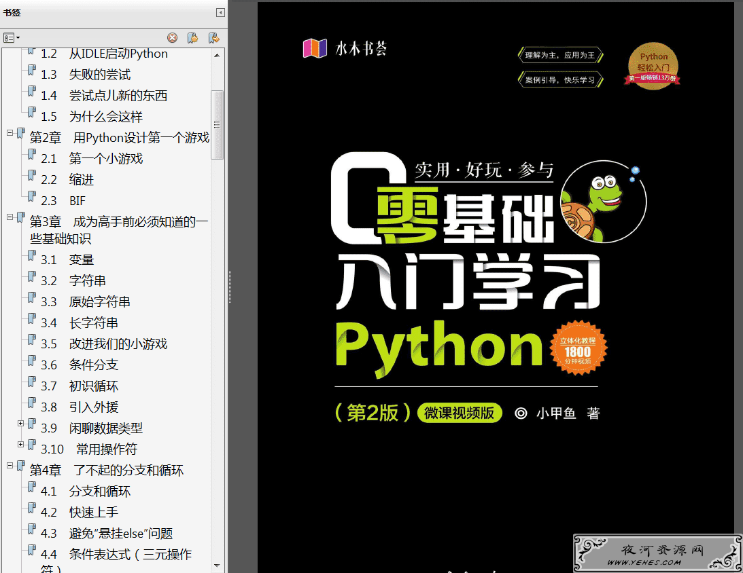743x573 pixels.
Task: Click the bookmark icon beside 3.6 条件分支
Action: pyautogui.click(x=32, y=361)
